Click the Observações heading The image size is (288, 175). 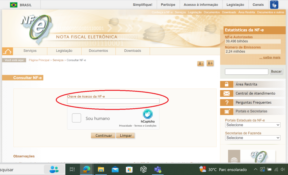point(24,156)
